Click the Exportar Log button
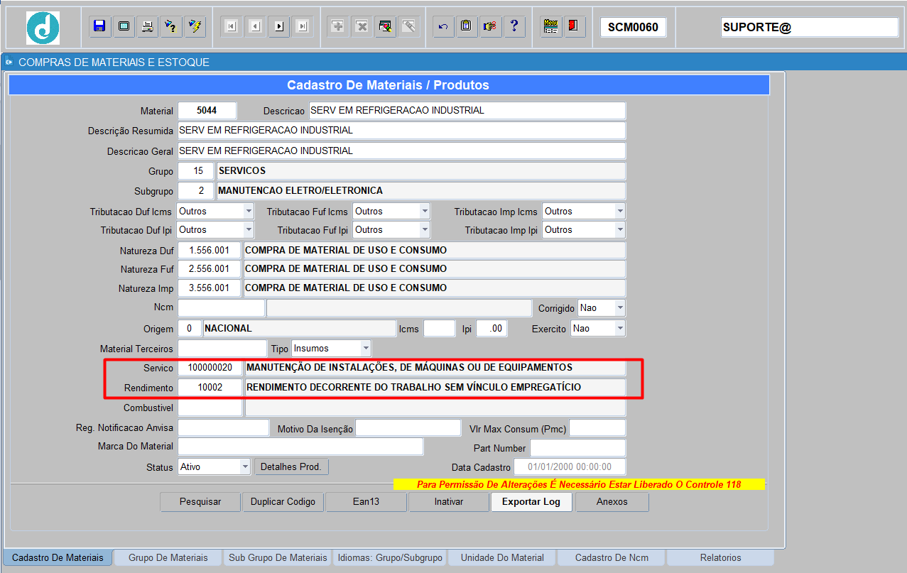Viewport: 907px width, 573px height. pyautogui.click(x=531, y=501)
